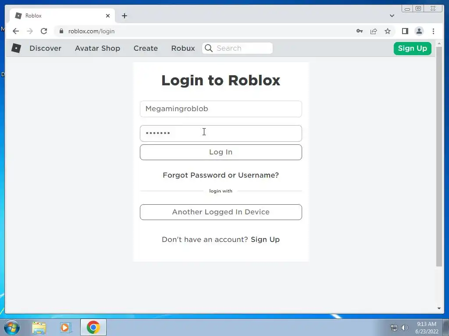Viewport: 449px width, 336px height.
Task: Click the green Sign Up button
Action: 412,48
